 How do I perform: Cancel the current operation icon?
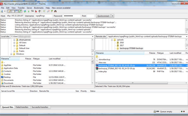tap(32, 11)
